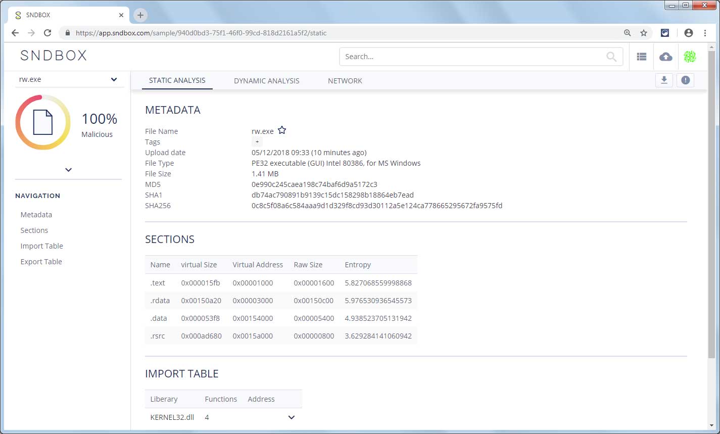Screen dimensions: 720x434
Task: Bookmark this page with star icon
Action: click(644, 33)
